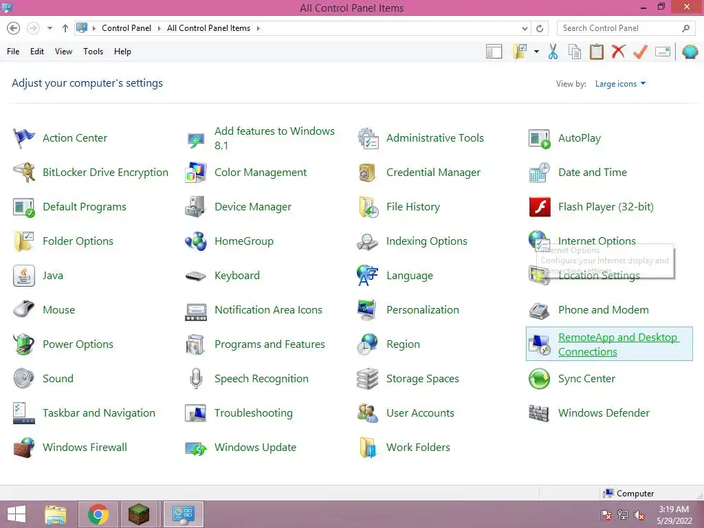The image size is (704, 528).
Task: Click the Sync Center green icon
Action: click(x=540, y=379)
